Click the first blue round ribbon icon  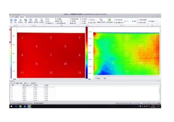coord(11,20)
